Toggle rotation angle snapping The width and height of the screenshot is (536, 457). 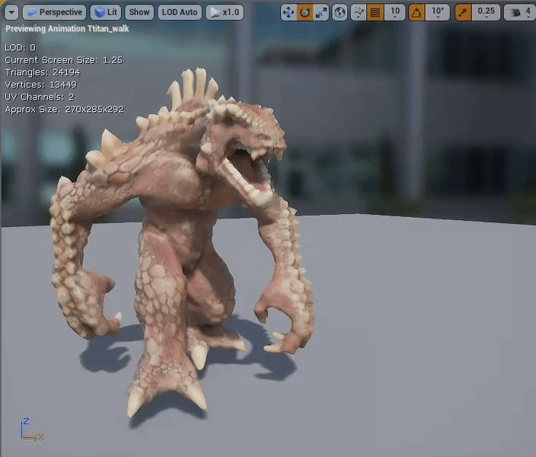416,13
